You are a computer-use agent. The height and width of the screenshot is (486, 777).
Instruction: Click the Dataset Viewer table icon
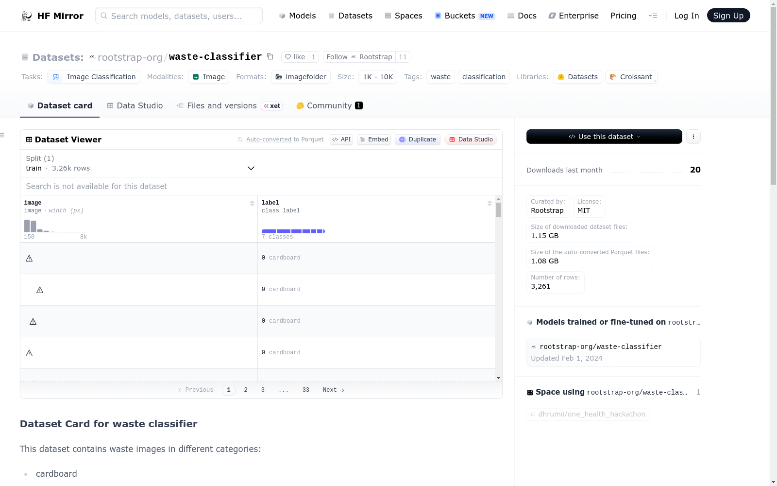point(29,139)
